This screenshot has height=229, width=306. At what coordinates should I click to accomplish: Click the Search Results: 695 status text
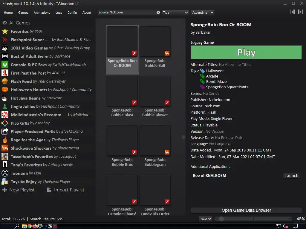pyautogui.click(x=46, y=219)
